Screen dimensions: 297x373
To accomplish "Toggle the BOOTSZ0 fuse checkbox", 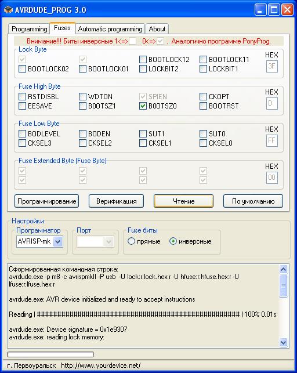I will [143, 106].
